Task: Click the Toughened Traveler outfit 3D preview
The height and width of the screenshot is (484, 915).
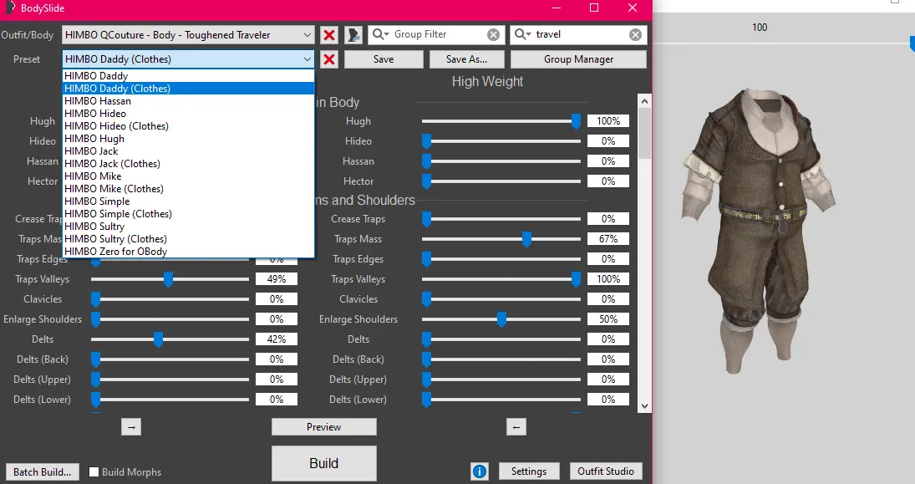Action: click(757, 231)
